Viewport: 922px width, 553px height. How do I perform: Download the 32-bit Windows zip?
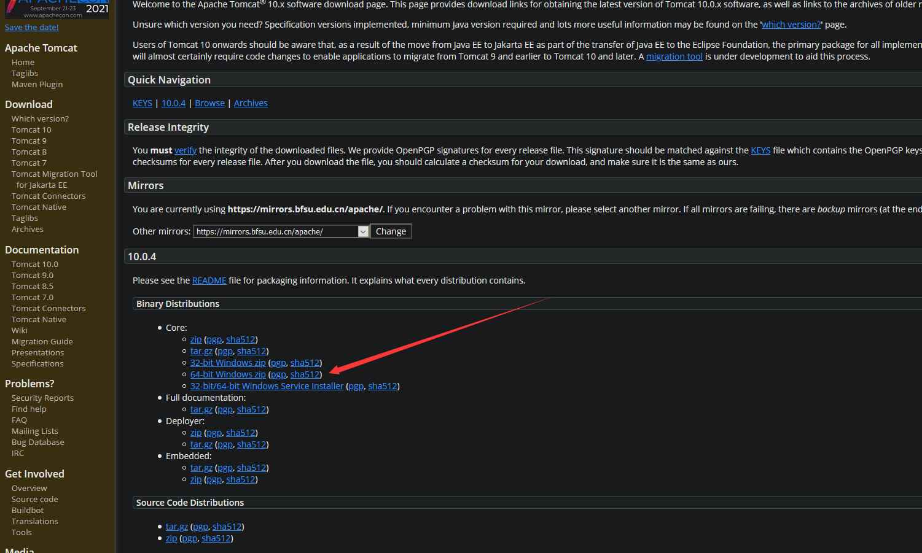(x=228, y=363)
